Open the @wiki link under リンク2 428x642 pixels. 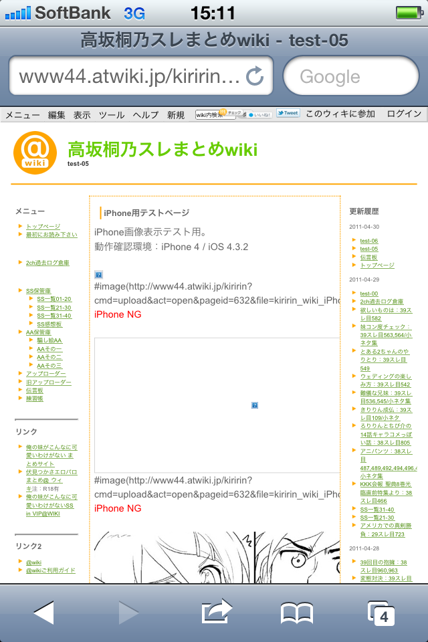pos(33,562)
